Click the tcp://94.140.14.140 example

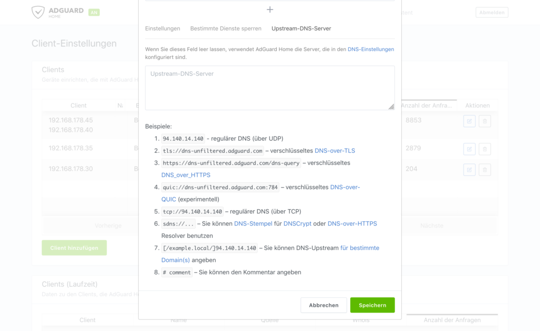click(x=192, y=211)
